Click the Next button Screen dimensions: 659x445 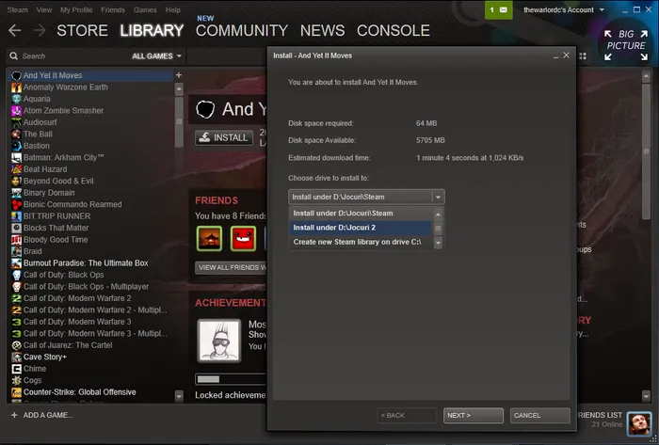click(474, 415)
